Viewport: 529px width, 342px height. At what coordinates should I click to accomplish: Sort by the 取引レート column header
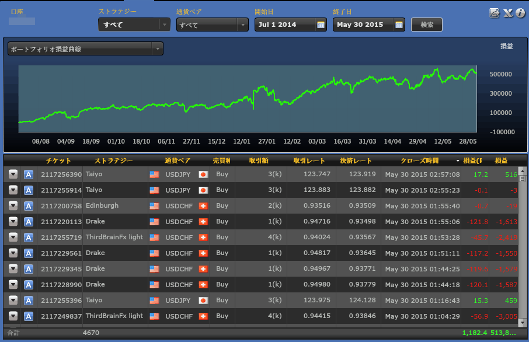[309, 161]
